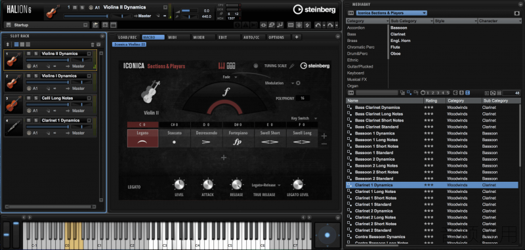Select the compact blue list view icon
This screenshot has width=525, height=250.
click(16, 45)
